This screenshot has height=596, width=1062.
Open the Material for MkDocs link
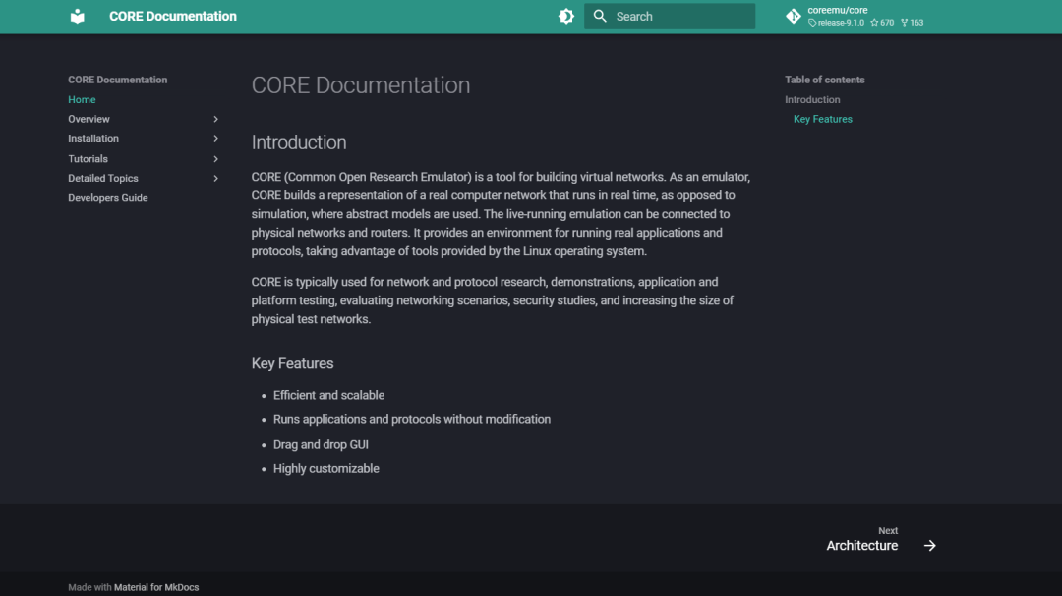tap(156, 587)
